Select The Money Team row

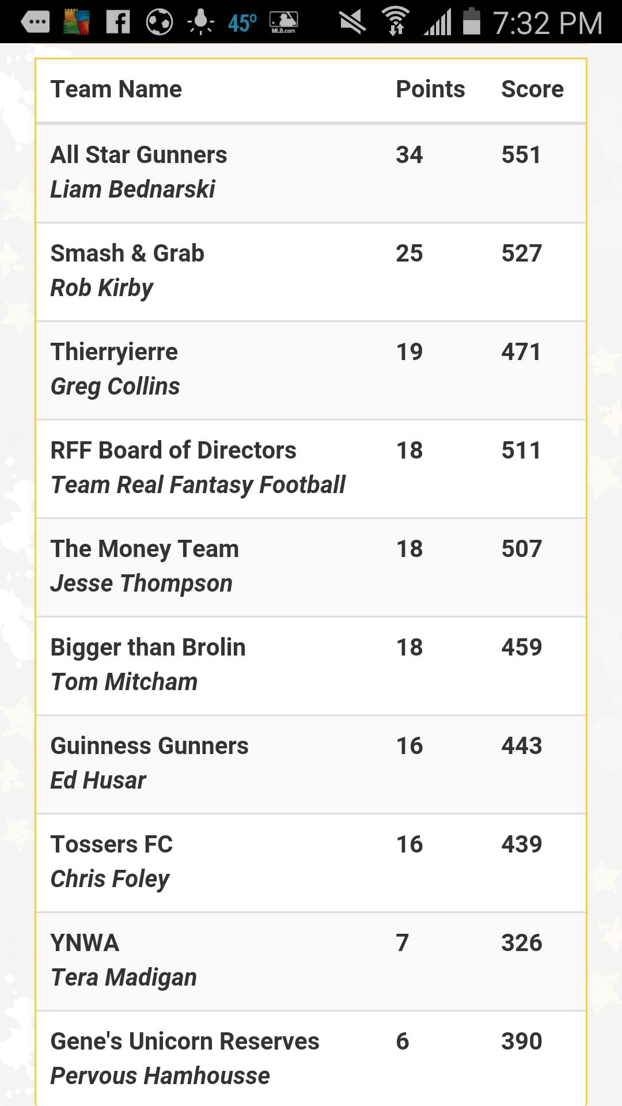pos(311,567)
